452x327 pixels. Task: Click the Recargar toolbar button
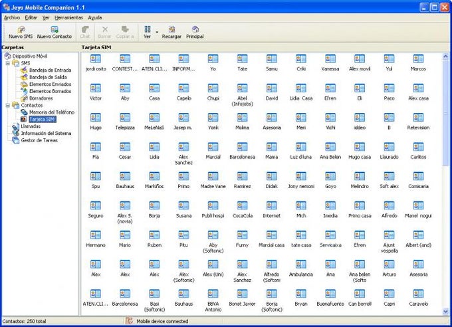coord(171,33)
